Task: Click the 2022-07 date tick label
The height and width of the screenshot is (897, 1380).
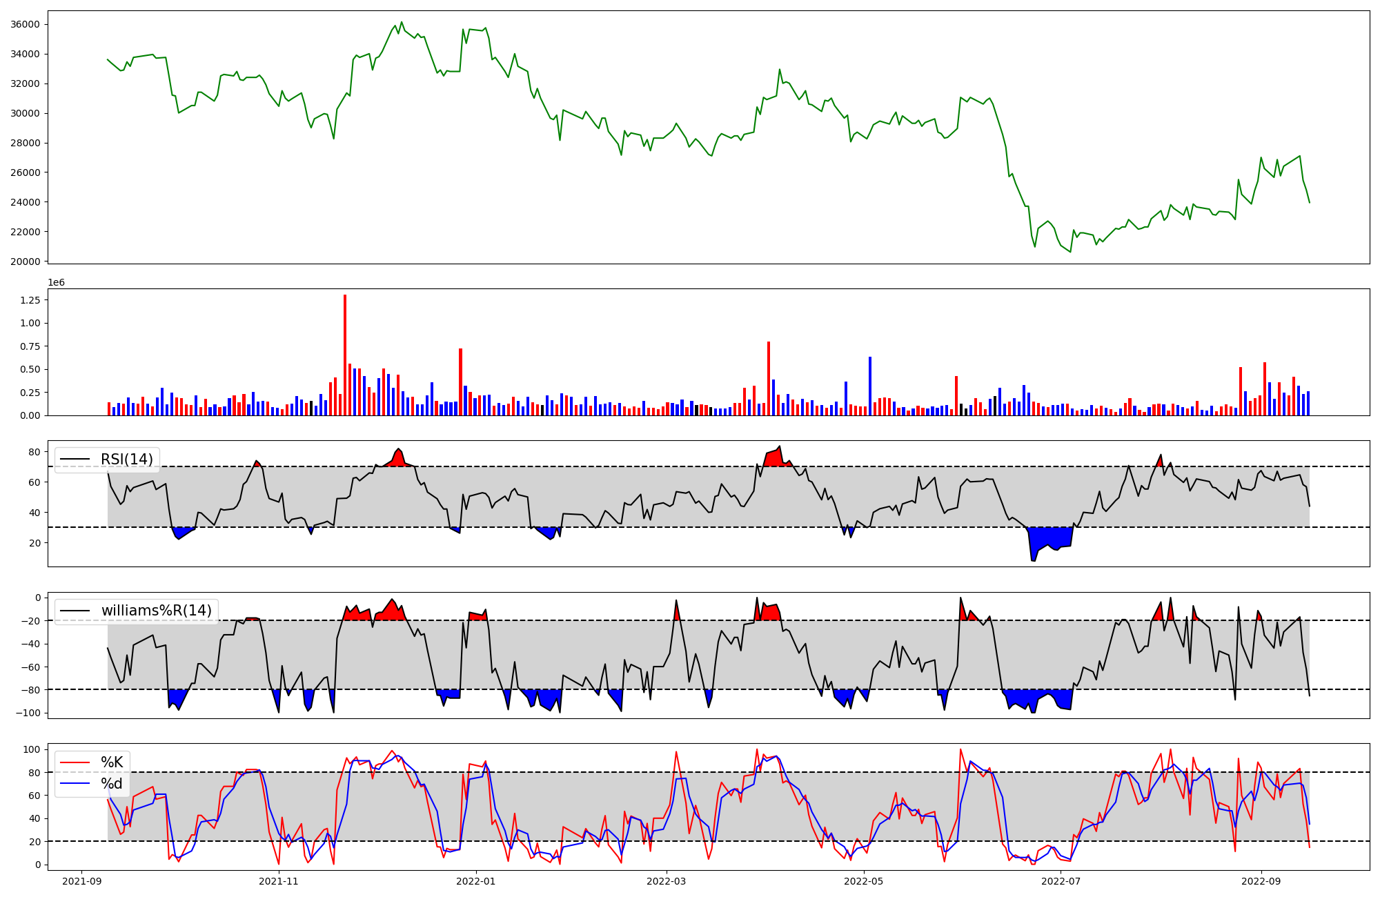Action: point(1060,881)
